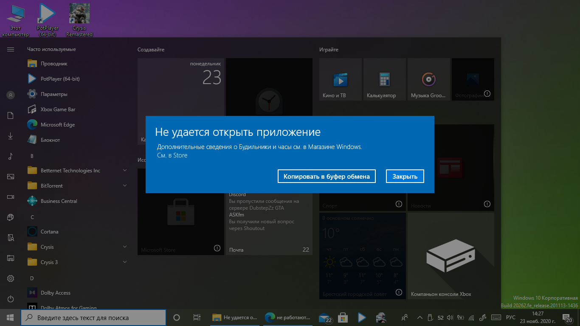Launch PotPlayer (64-bit) from the app list
This screenshot has width=580, height=326.
77,79
